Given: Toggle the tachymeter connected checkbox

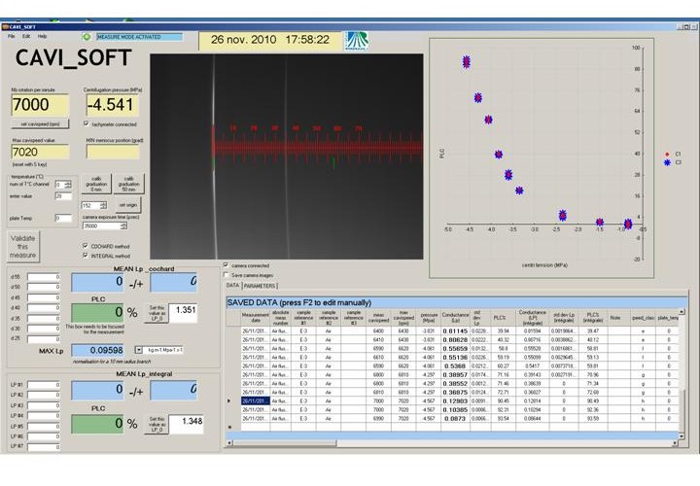Looking at the screenshot, I should point(88,124).
